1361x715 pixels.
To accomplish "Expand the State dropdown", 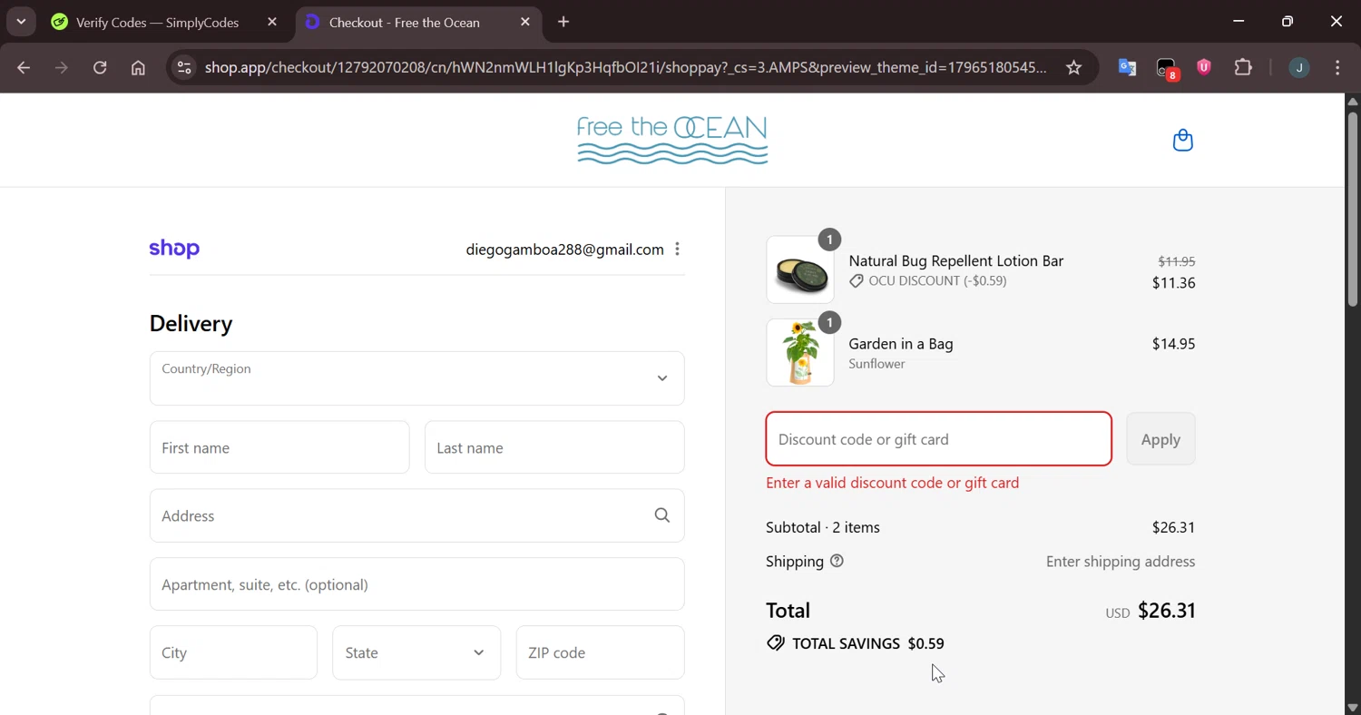I will pyautogui.click(x=416, y=652).
